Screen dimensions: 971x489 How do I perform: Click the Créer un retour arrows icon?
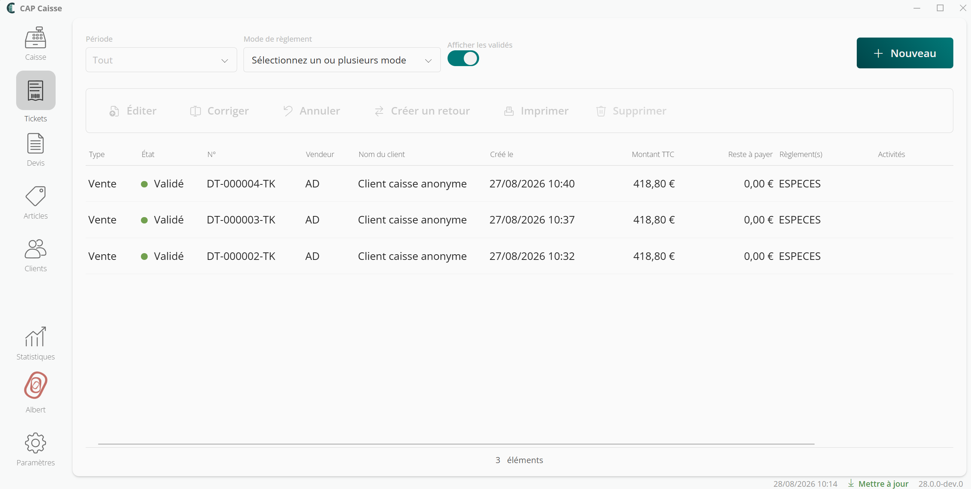[379, 111]
